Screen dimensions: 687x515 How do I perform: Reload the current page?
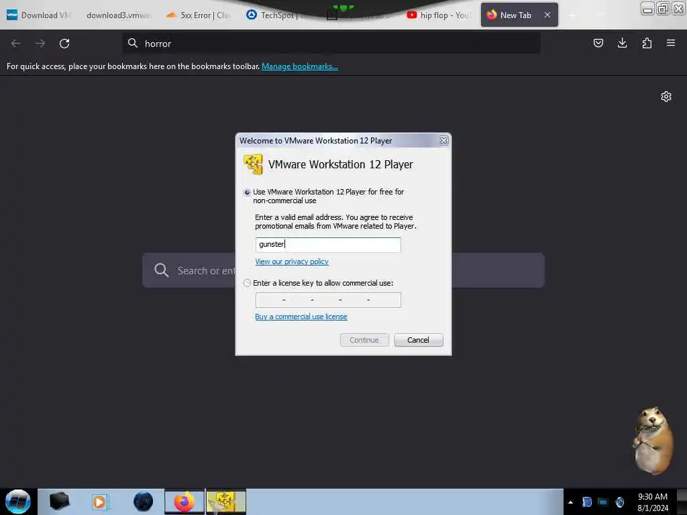tap(64, 44)
